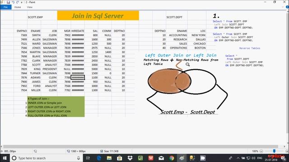
Task: Click the 'Scott.Emp - Scott.Dept' caption
Action: pyautogui.click(x=188, y=112)
